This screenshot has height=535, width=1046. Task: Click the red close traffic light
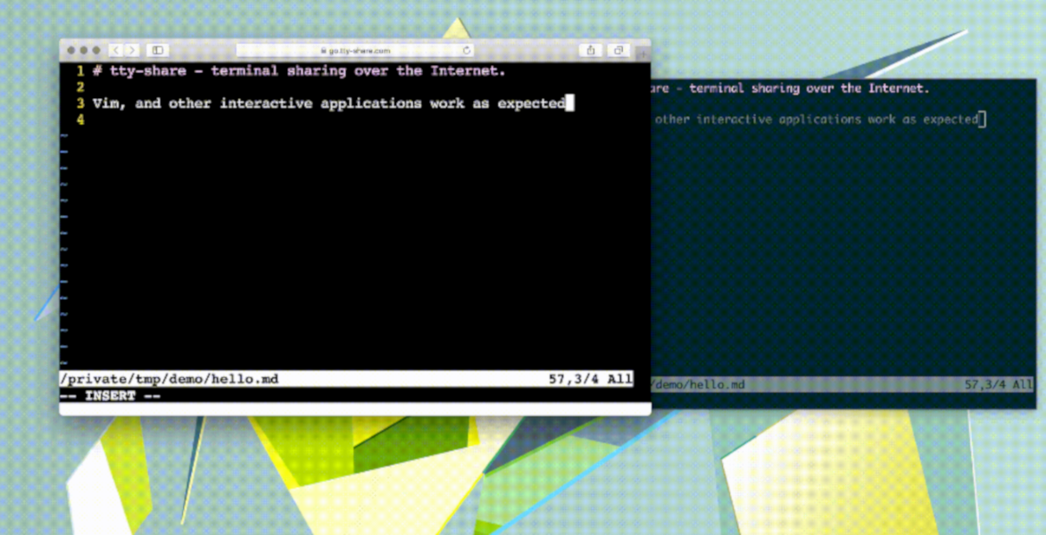(x=73, y=51)
